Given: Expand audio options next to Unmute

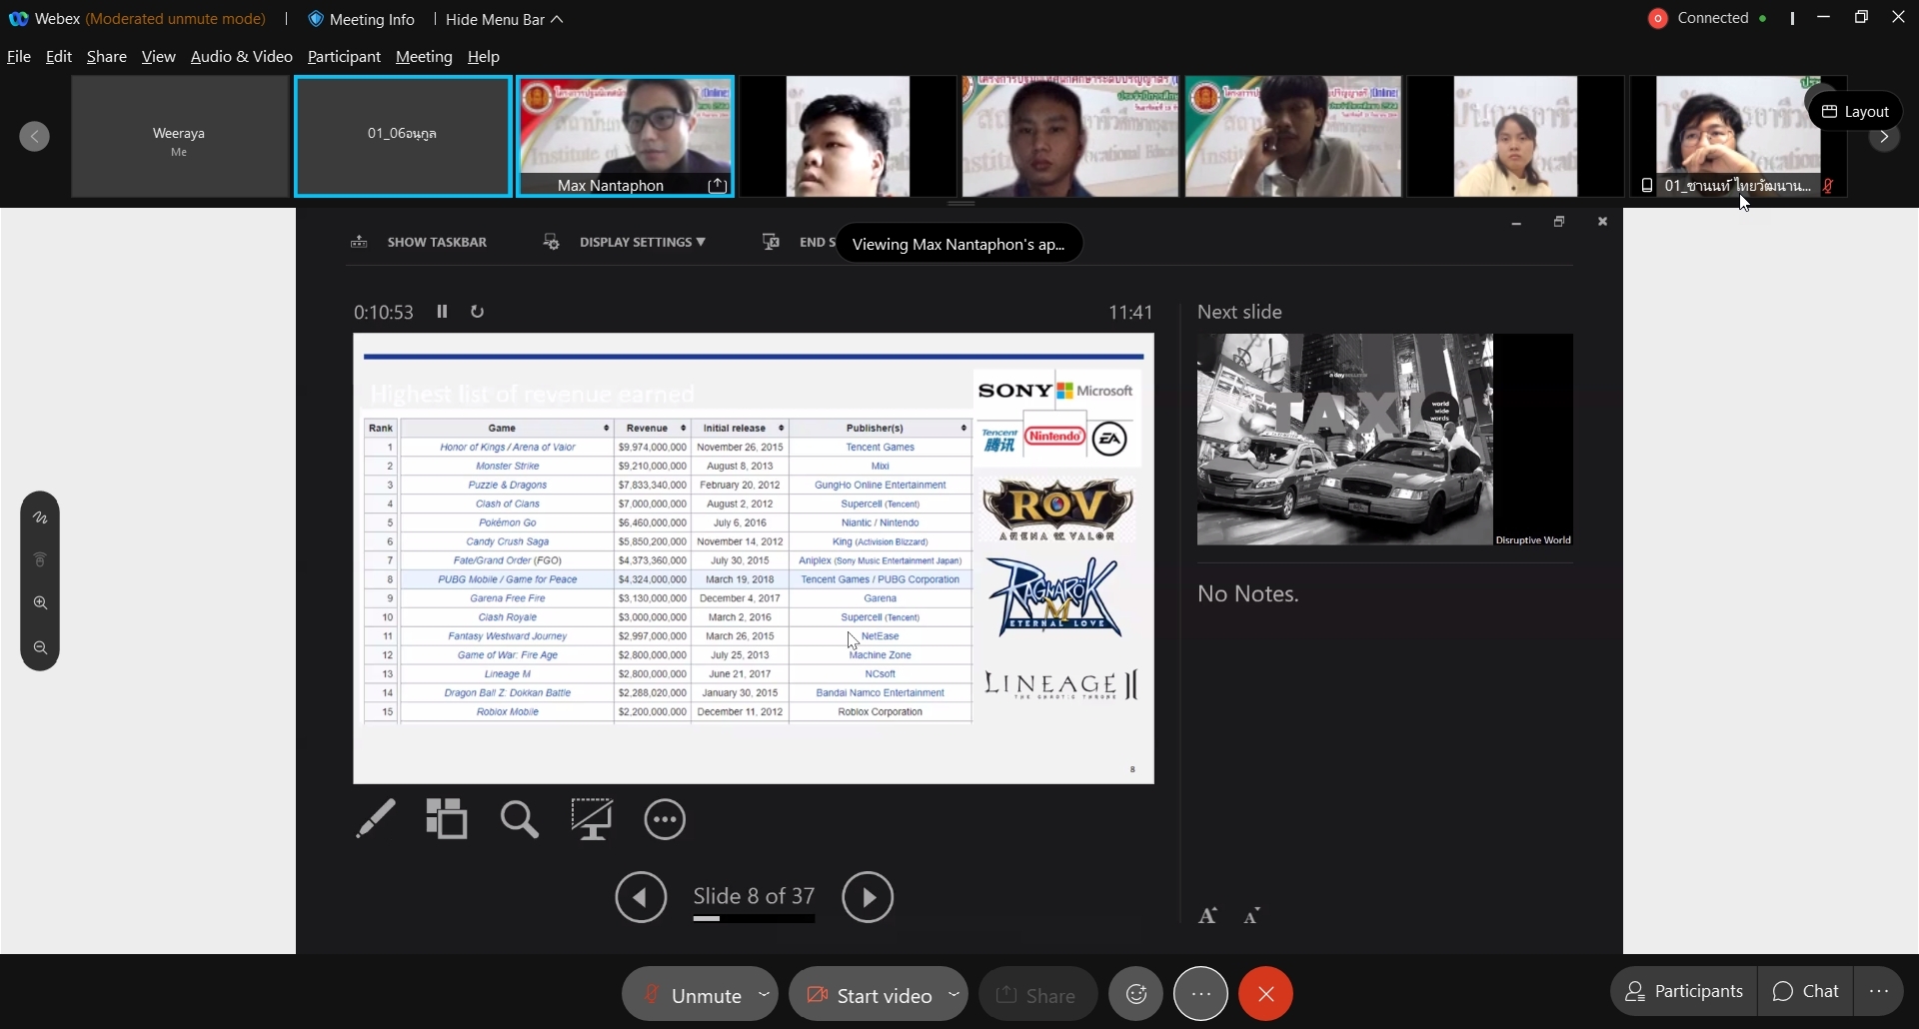Looking at the screenshot, I should [x=765, y=995].
